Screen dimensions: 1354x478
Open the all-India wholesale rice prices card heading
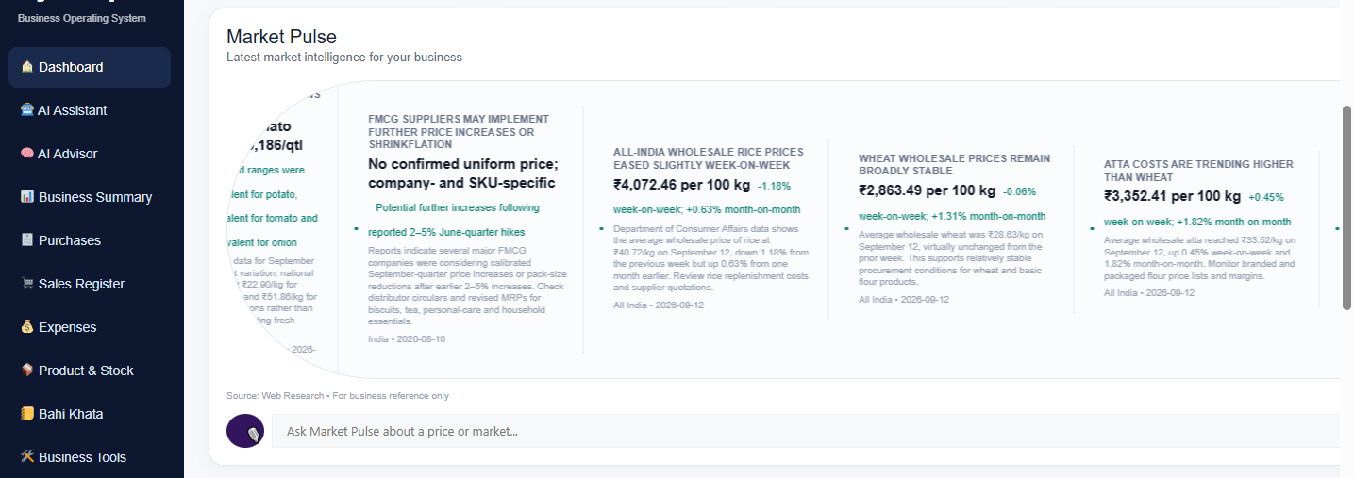(x=709, y=157)
